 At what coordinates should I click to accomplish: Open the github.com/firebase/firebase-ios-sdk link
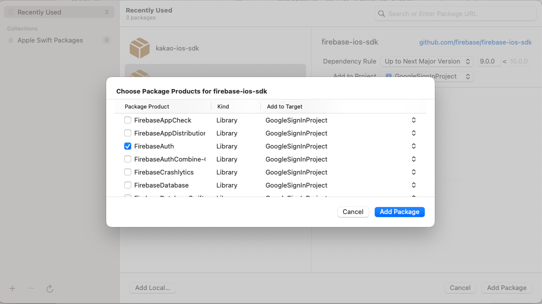[x=475, y=42]
